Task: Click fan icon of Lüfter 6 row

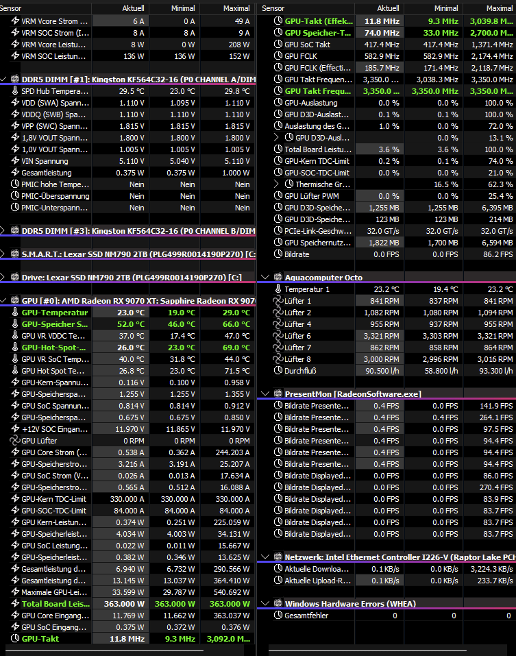Action: click(278, 335)
